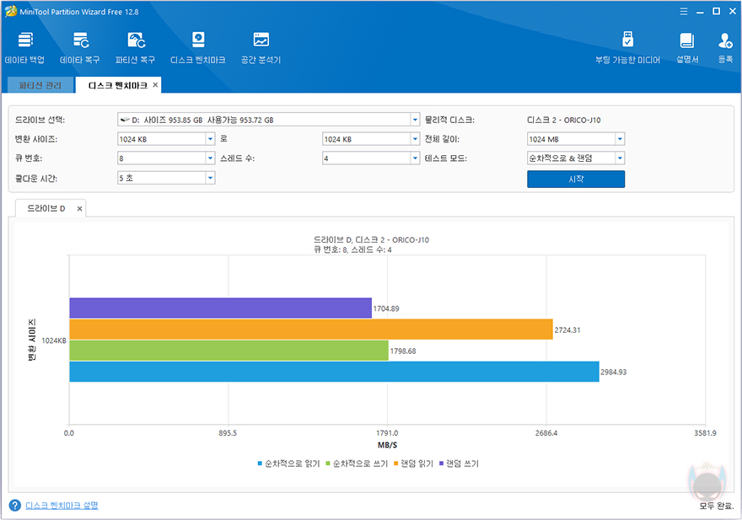Click the orange random read bar
This screenshot has height=520, width=742.
point(311,330)
